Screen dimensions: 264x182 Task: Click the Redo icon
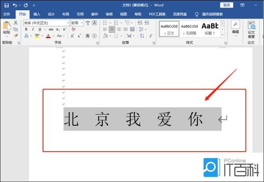tap(26, 5)
